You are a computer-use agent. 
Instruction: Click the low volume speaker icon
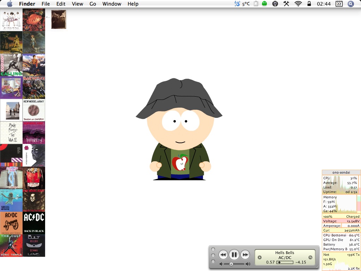(x=221, y=264)
